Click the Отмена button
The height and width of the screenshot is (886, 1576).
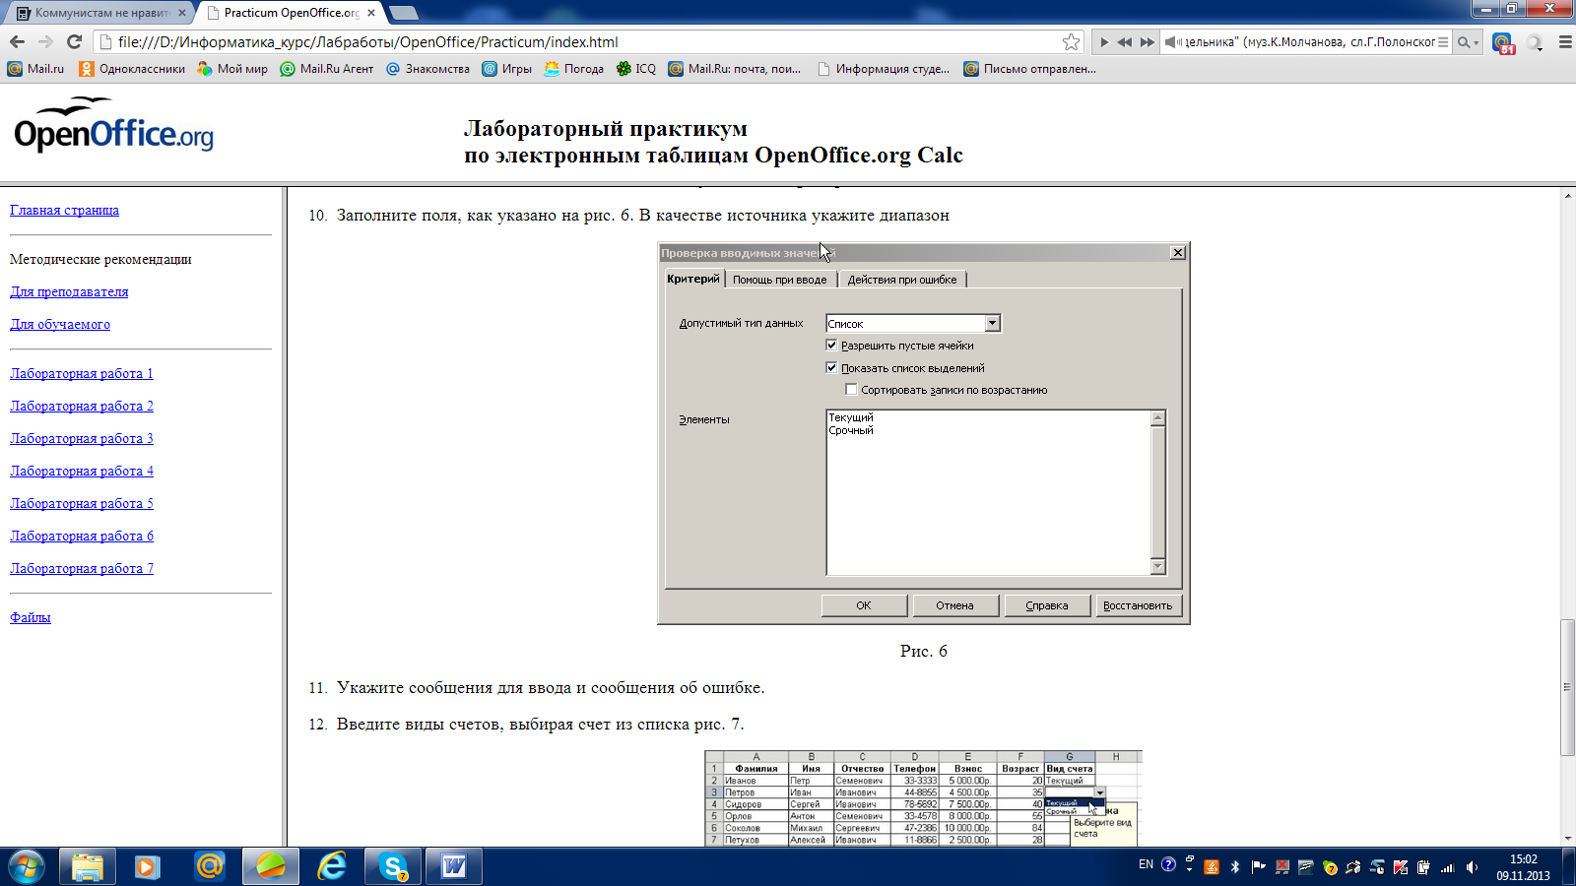point(955,605)
